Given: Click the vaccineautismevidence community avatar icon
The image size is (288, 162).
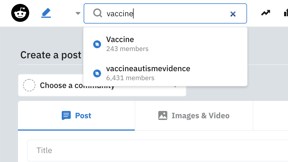Looking at the screenshot, I should (x=97, y=73).
